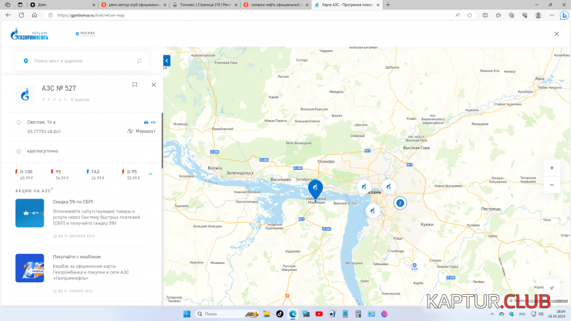Locate me using the map geolocation button
This screenshot has height=321, width=571.
551,288
